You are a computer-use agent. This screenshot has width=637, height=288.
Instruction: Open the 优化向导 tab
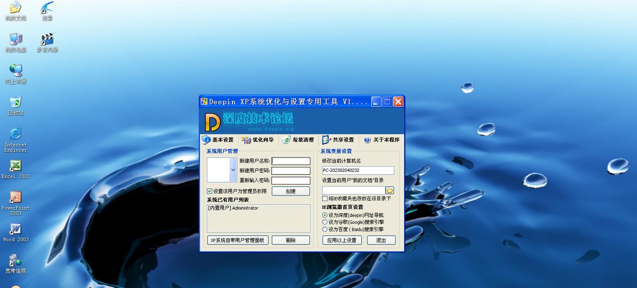258,139
